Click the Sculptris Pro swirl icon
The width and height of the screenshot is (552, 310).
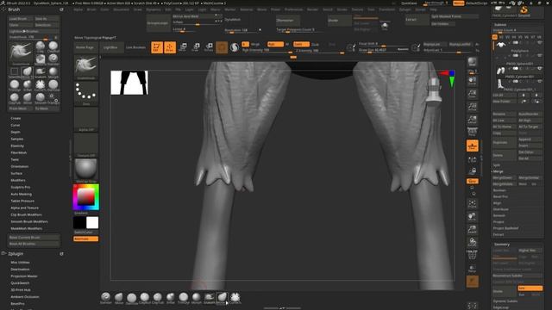point(235,47)
